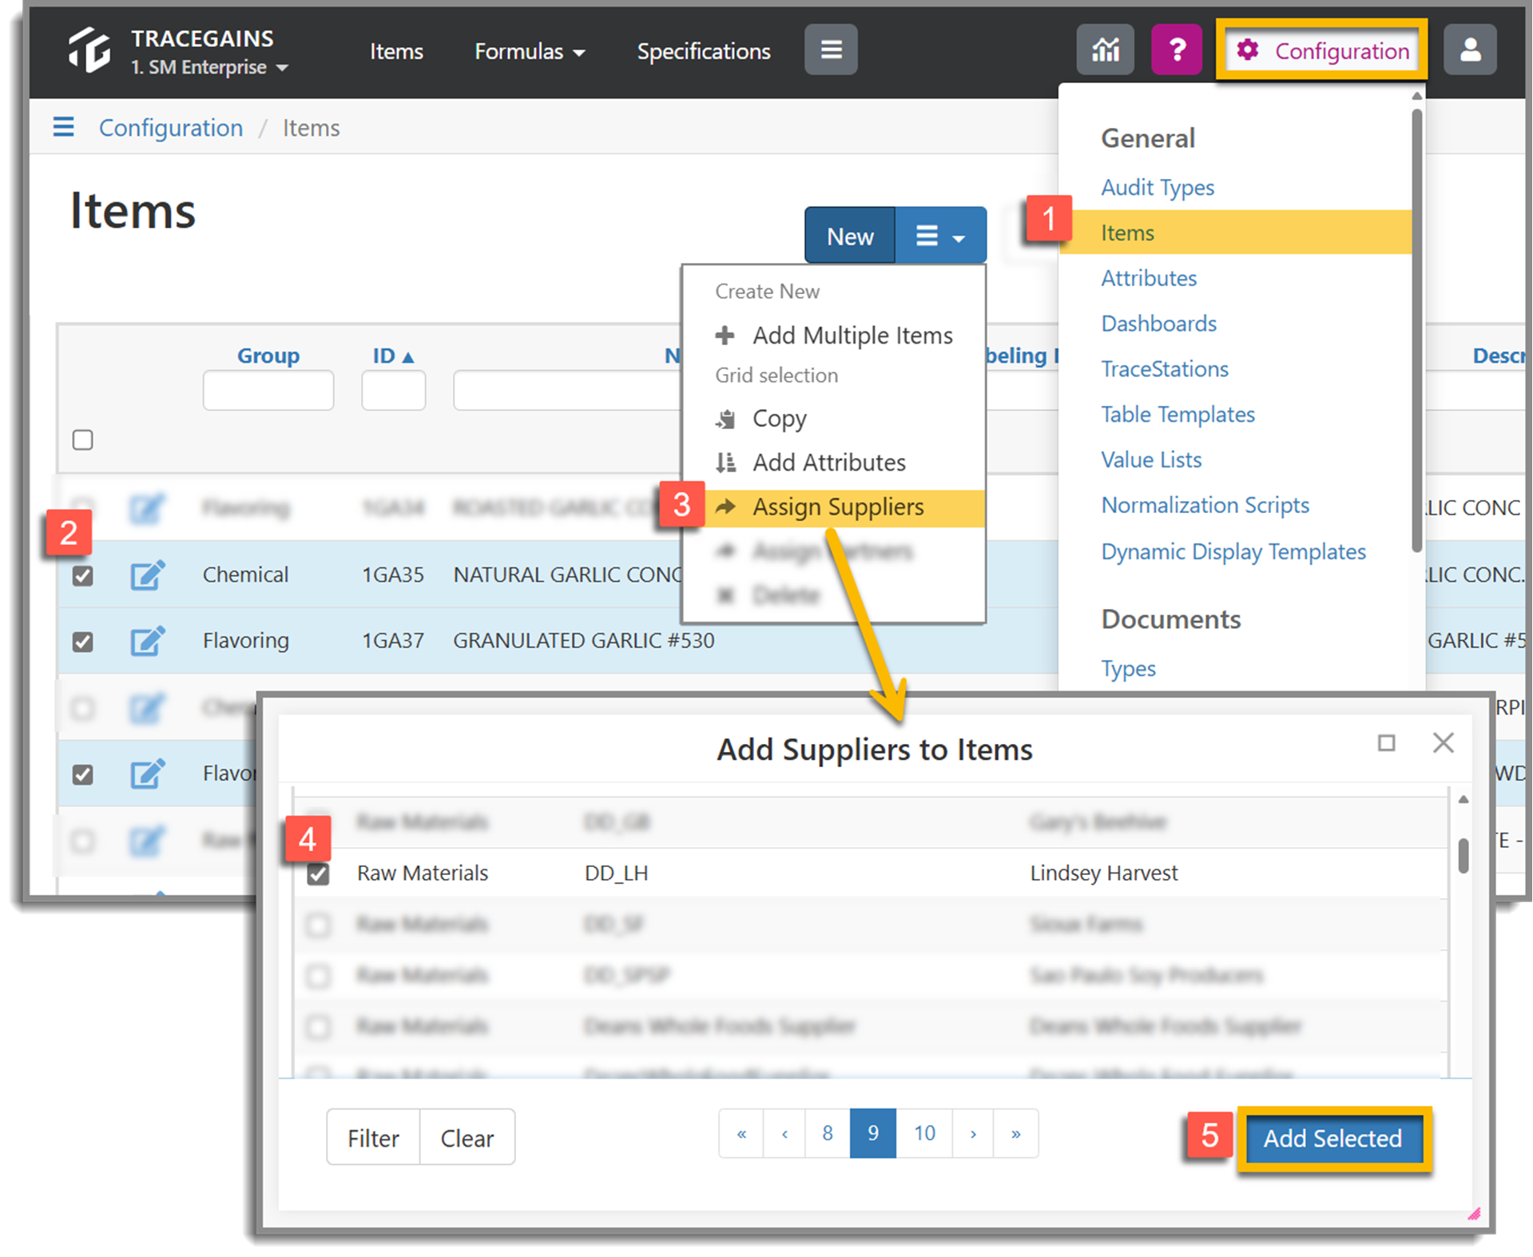Expand the Formulas dropdown menu
This screenshot has height=1257, width=1533.
529,50
